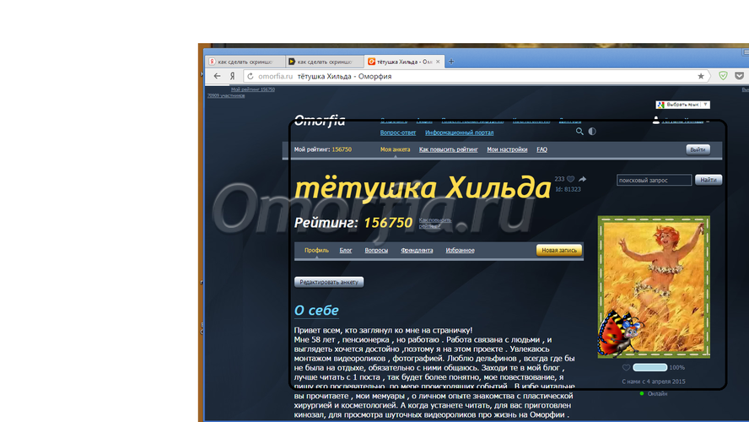Open a new browser tab with plus
Image resolution: width=749 pixels, height=422 pixels.
point(451,62)
